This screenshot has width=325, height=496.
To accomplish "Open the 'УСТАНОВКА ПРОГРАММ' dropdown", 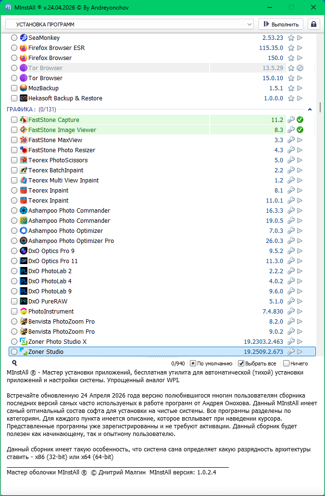I will coord(129,24).
